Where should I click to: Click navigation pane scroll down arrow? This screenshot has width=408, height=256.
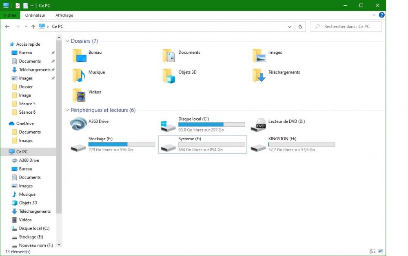(x=59, y=245)
